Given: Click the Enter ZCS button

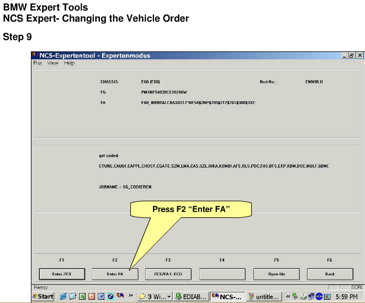Looking at the screenshot, I should [62, 274].
